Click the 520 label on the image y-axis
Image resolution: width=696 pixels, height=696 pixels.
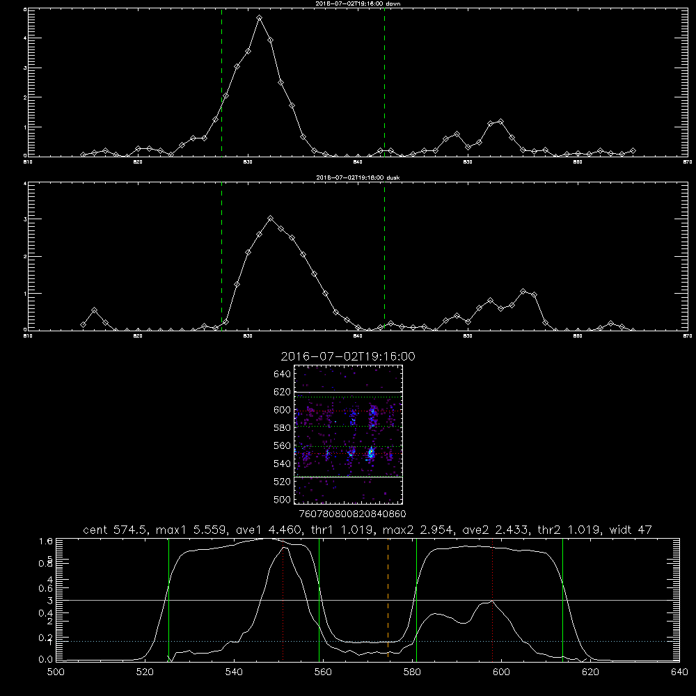coord(283,482)
